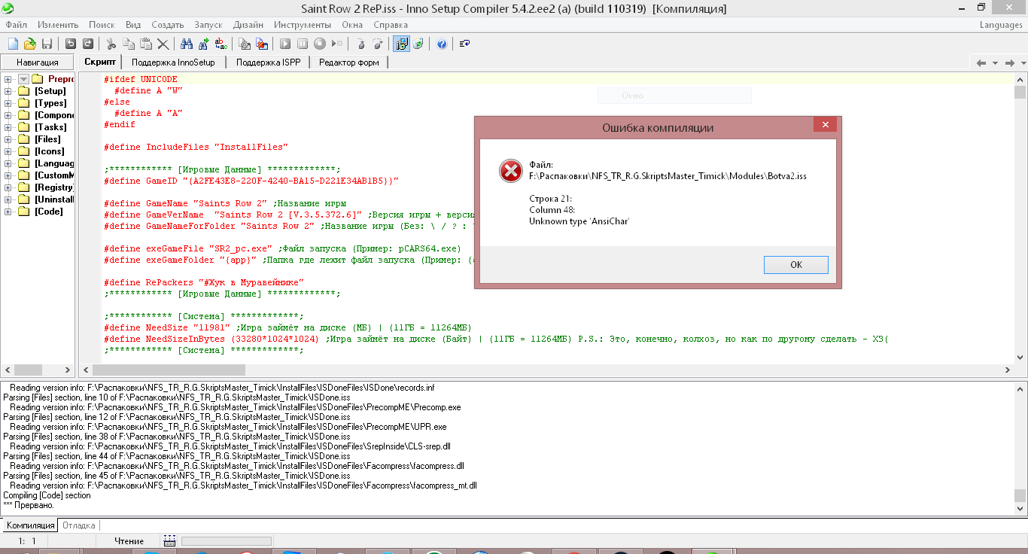Open the Дизайн menu
This screenshot has width=1028, height=554.
[248, 25]
